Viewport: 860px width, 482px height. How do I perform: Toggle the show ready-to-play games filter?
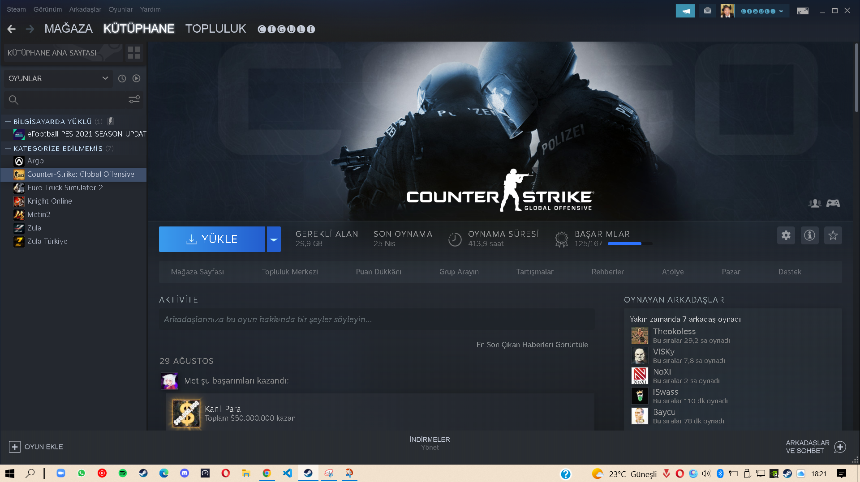tap(137, 78)
